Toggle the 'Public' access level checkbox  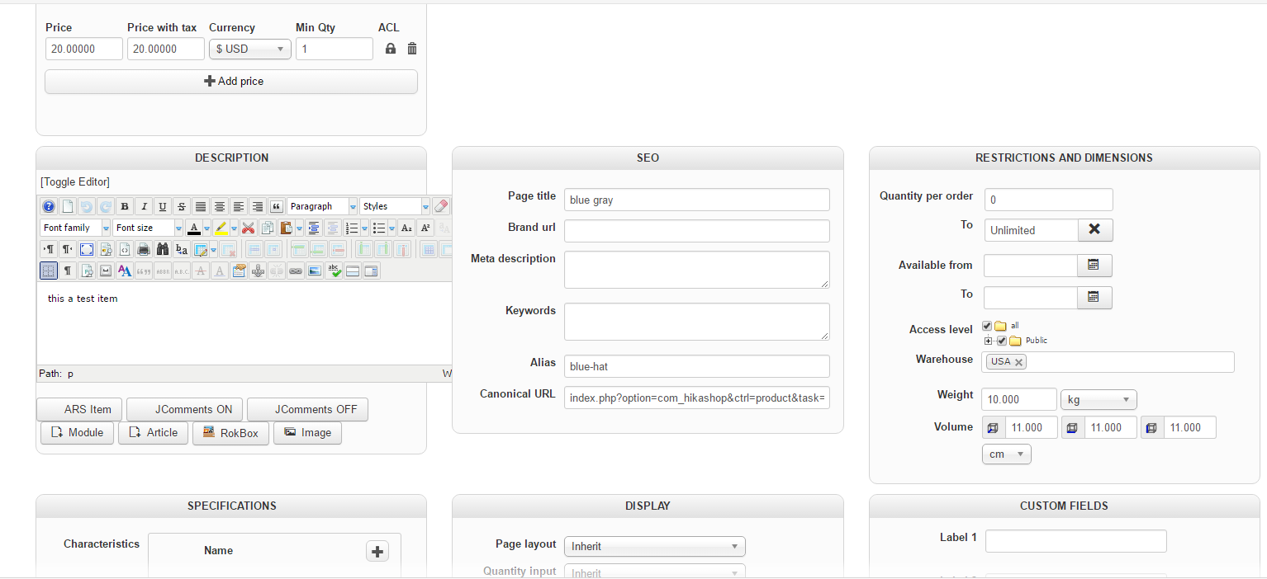tap(1002, 341)
